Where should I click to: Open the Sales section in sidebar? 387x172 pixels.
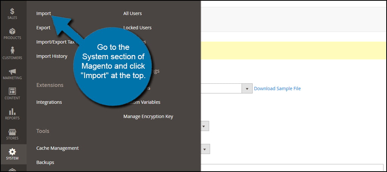pyautogui.click(x=12, y=14)
